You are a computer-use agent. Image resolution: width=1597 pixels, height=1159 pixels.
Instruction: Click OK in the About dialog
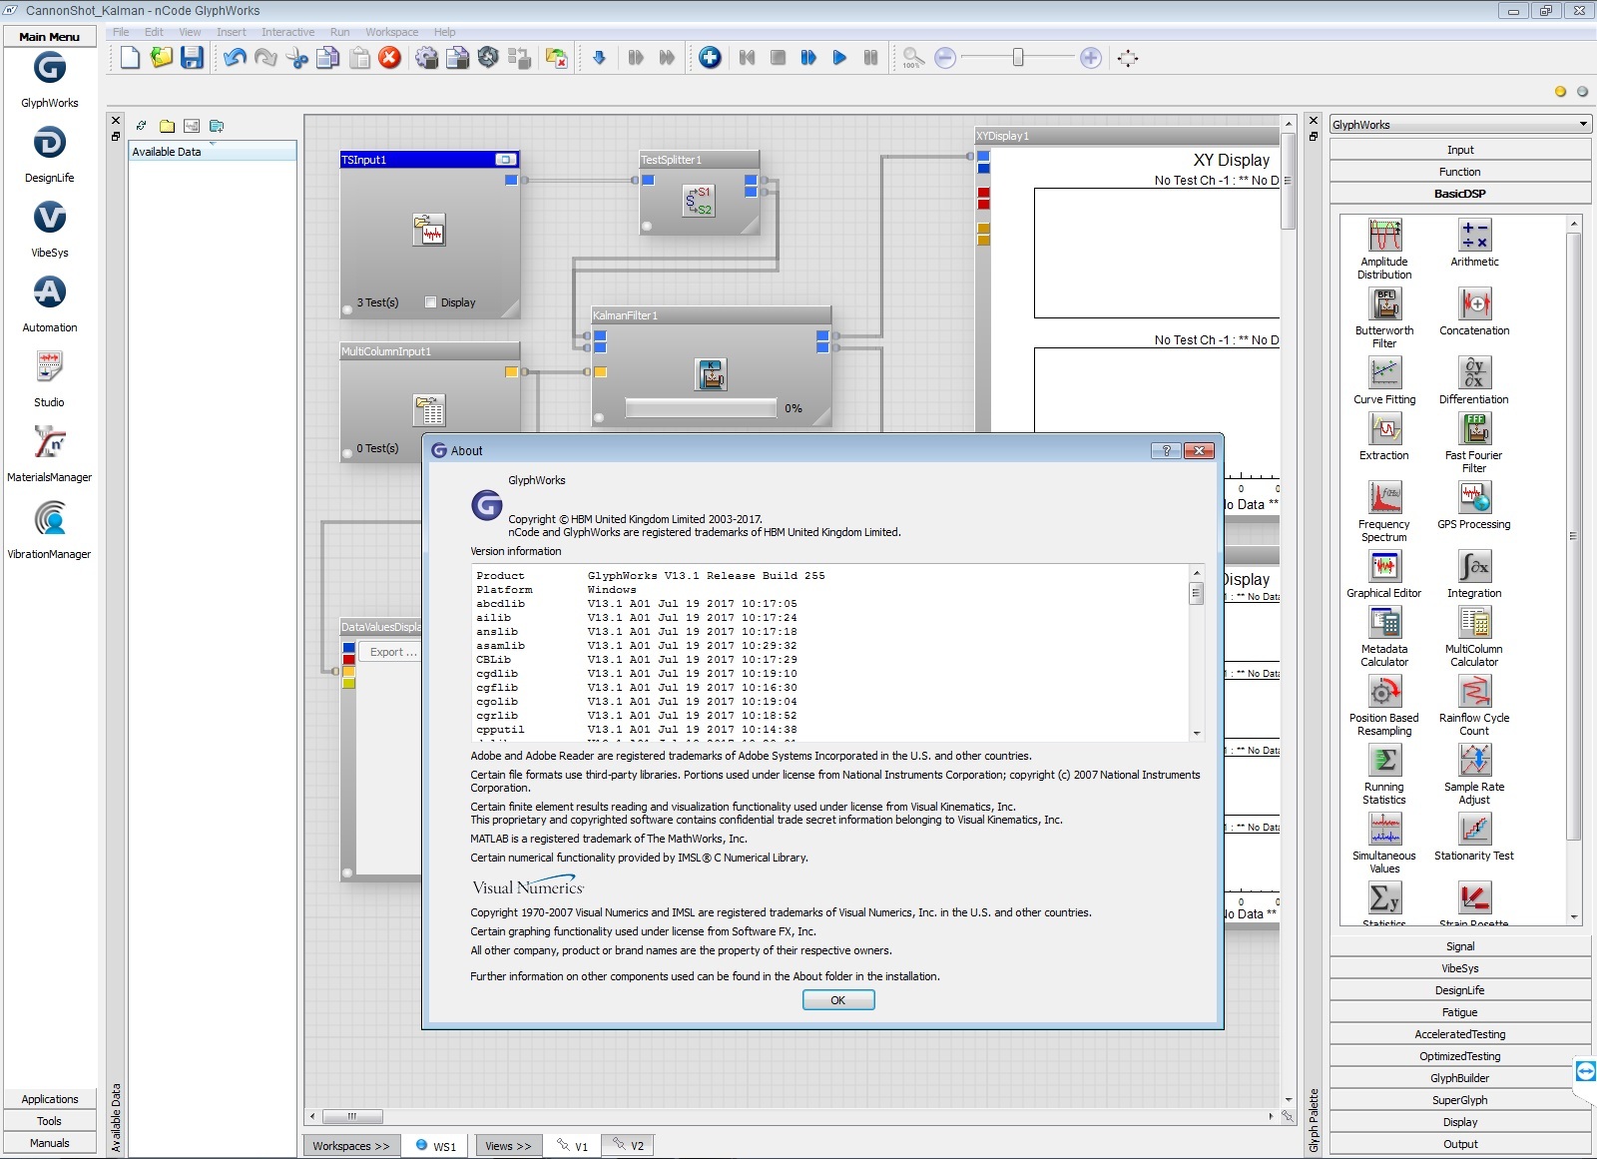838,1000
